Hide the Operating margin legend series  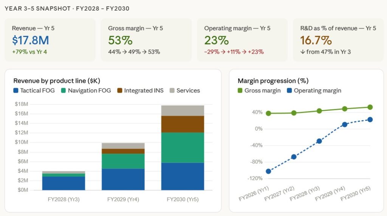(x=317, y=91)
